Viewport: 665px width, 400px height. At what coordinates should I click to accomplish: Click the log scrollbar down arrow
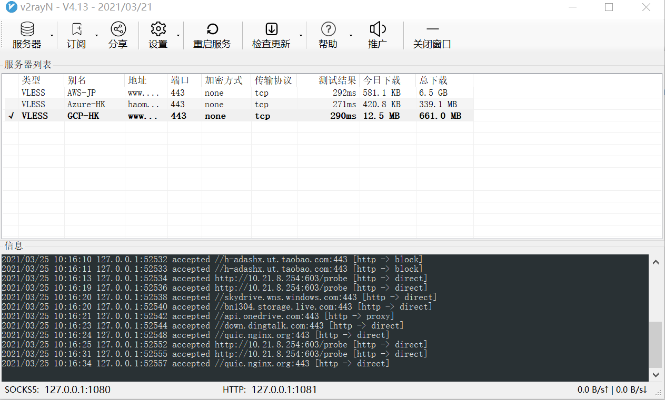point(656,375)
